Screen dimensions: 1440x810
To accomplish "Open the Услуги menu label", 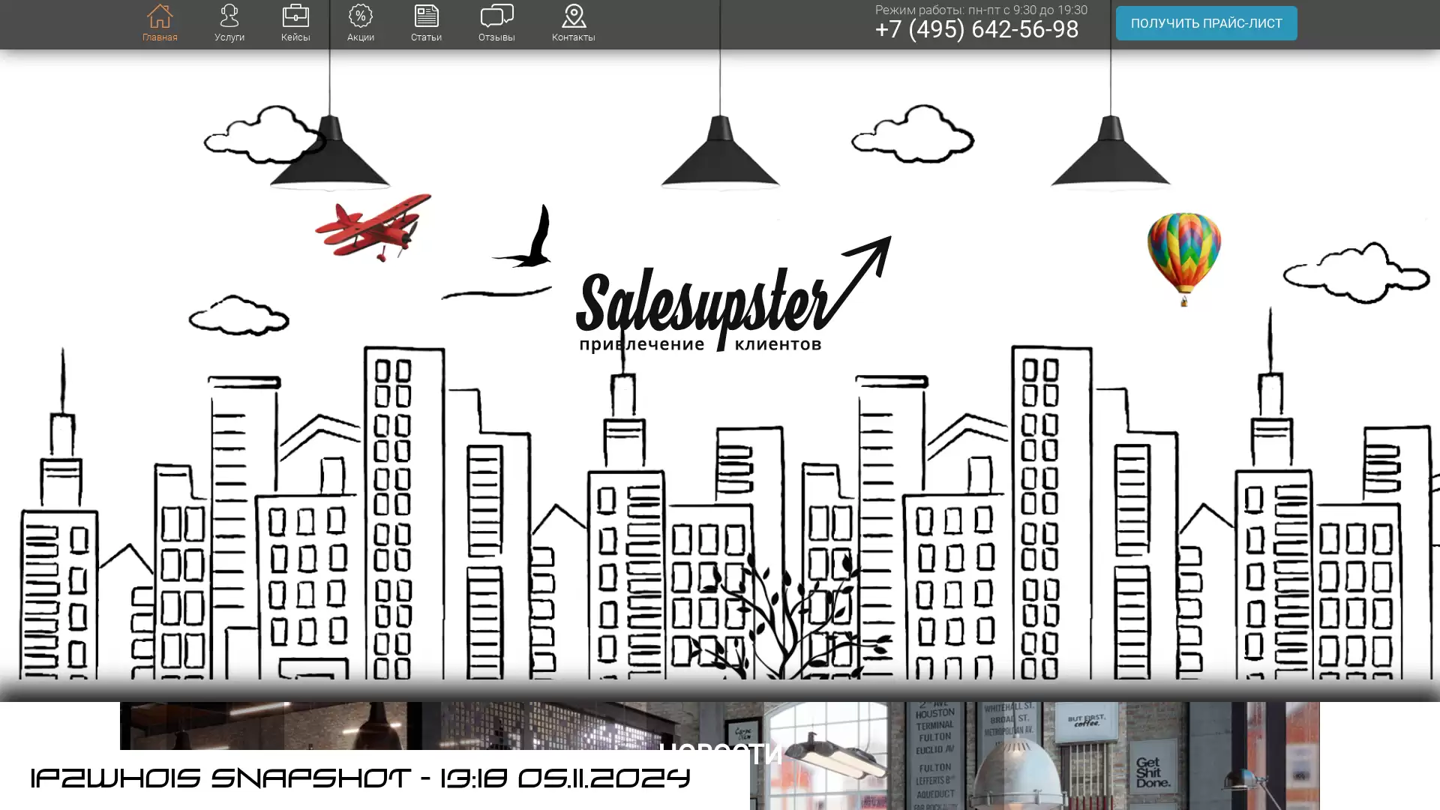I will tap(229, 37).
